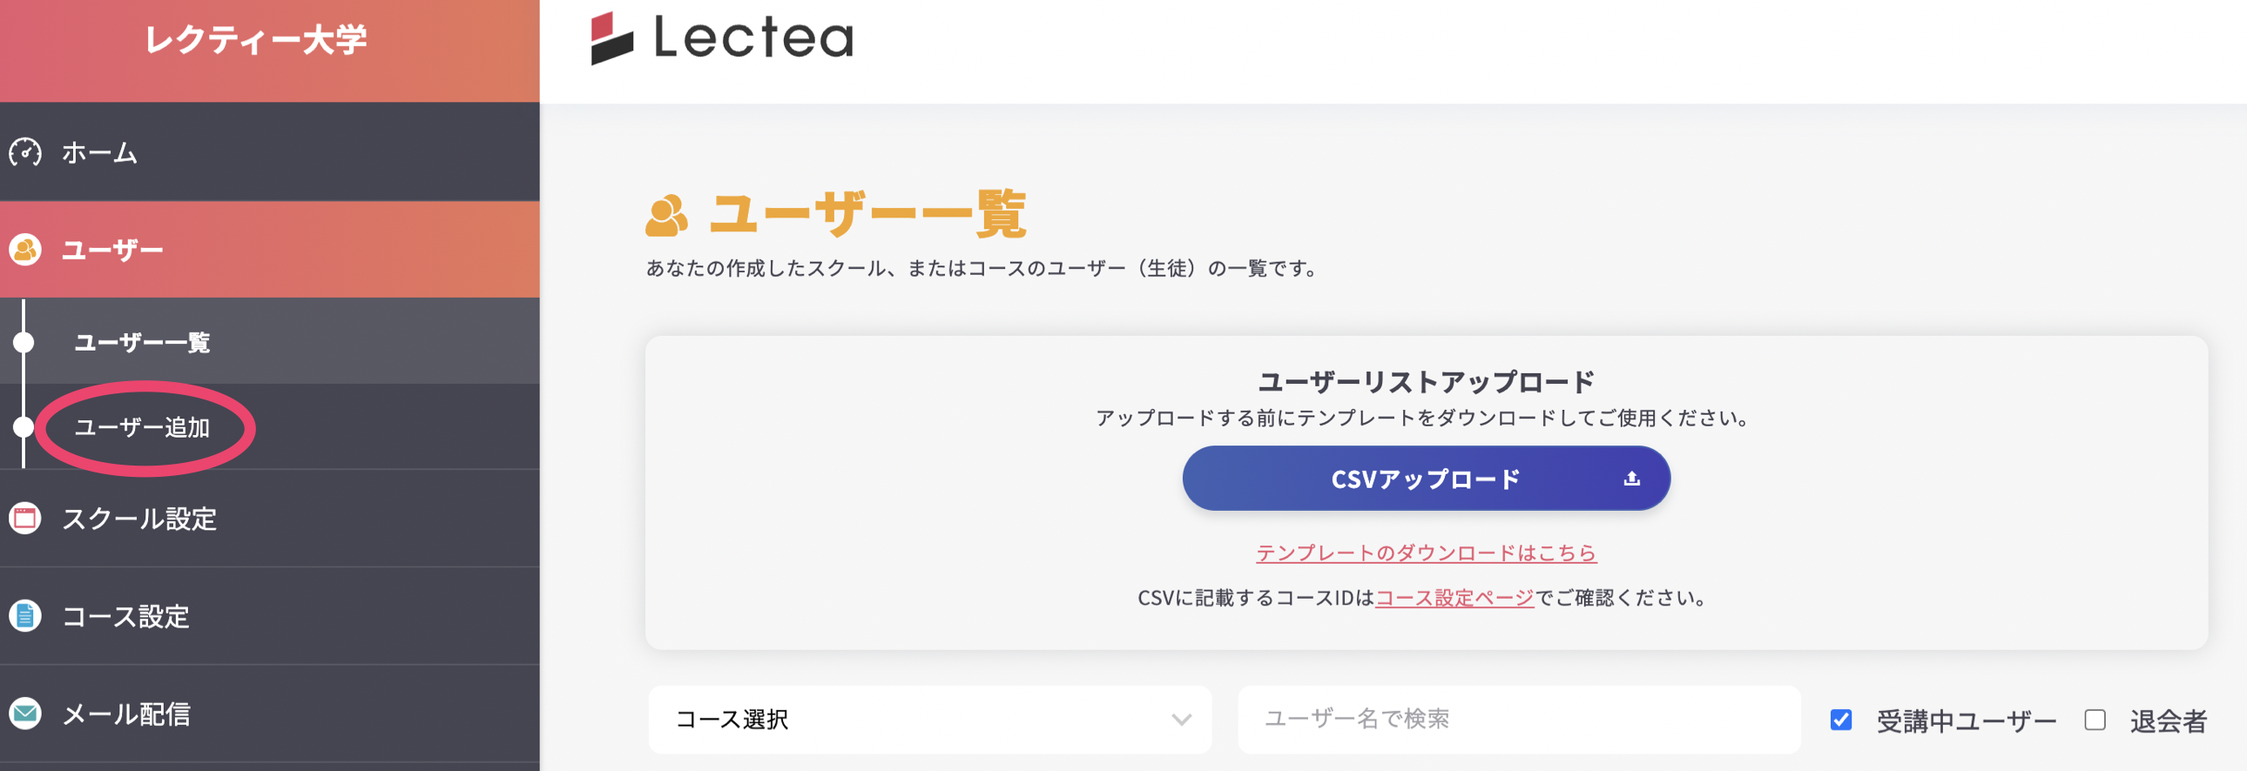The image size is (2247, 771).
Task: Click the orange users icon beside page title
Action: pos(666,216)
